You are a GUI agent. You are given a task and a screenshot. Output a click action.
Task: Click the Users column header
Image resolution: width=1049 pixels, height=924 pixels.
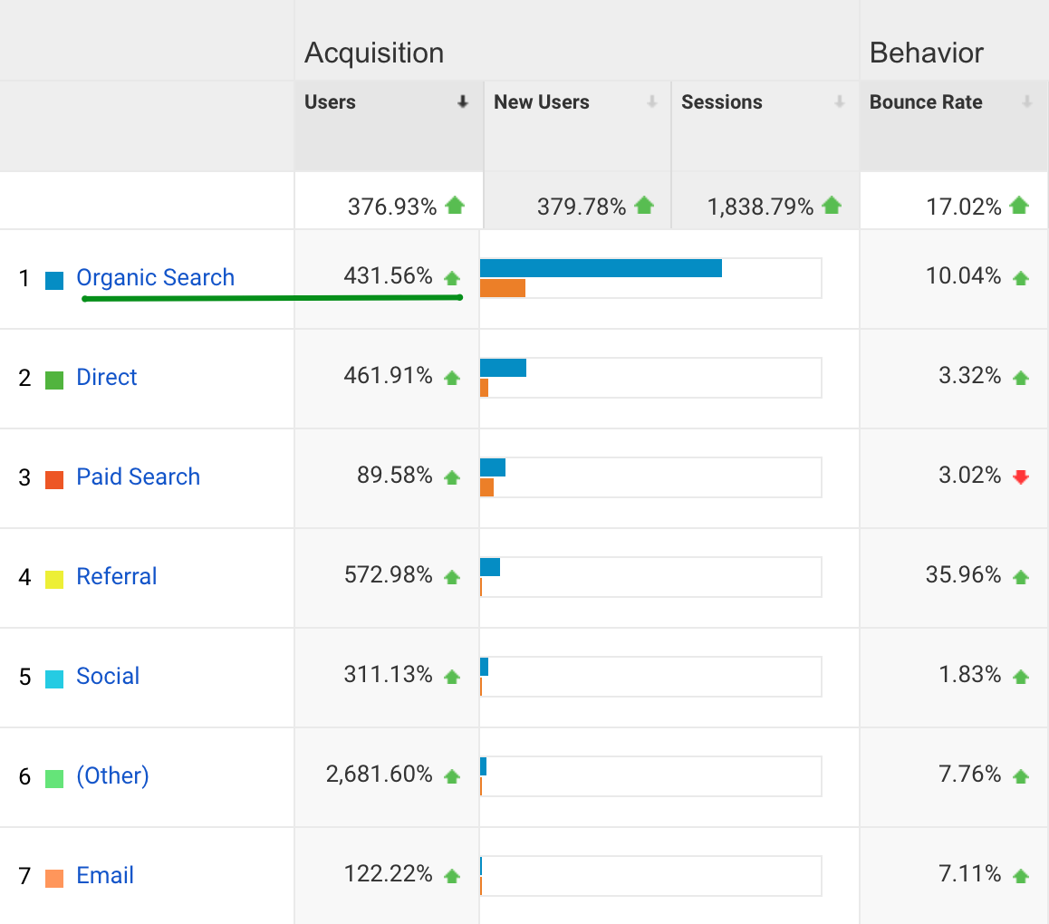point(330,102)
